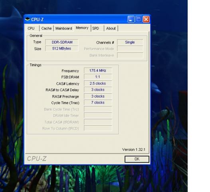
Task: Click the 2.5 clocks CAS latency value
Action: [98, 83]
